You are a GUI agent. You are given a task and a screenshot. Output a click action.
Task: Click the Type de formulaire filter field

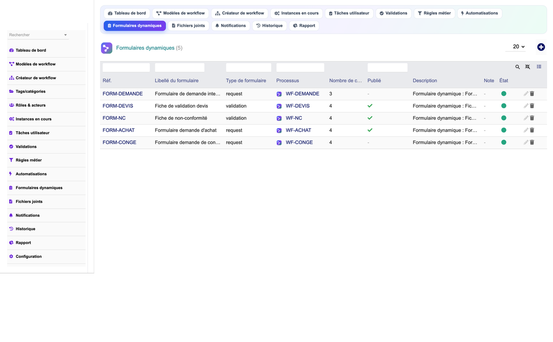(248, 68)
